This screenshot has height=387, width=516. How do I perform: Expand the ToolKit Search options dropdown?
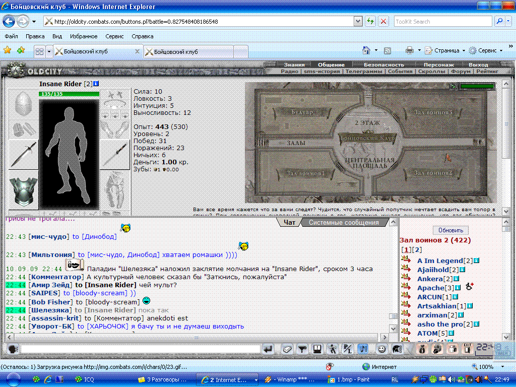click(508, 21)
